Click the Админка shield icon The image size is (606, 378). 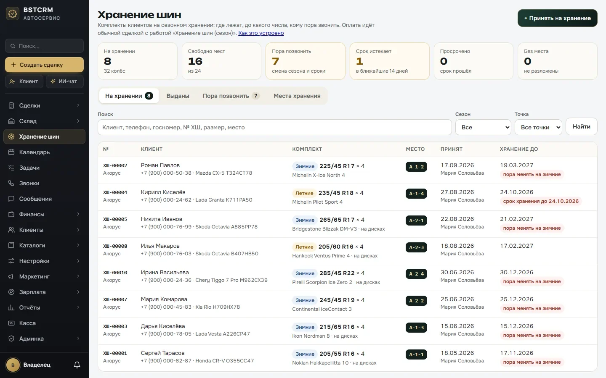[x=11, y=339]
